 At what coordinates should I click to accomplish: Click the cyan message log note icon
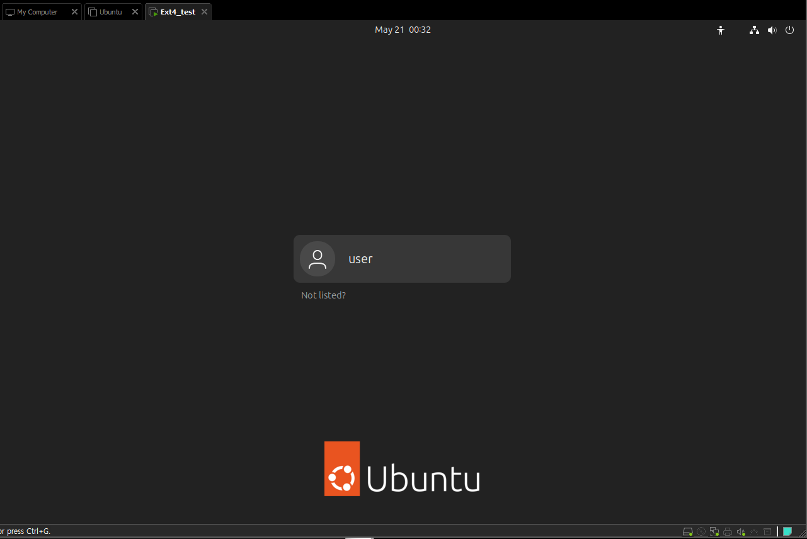[787, 531]
